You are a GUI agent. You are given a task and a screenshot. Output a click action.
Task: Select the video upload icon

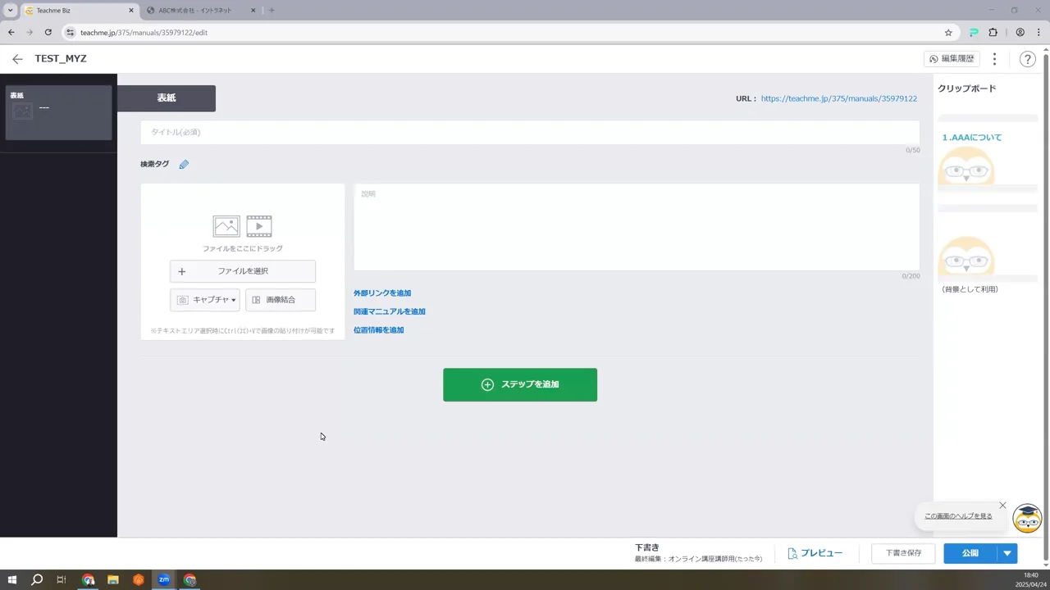(x=259, y=226)
